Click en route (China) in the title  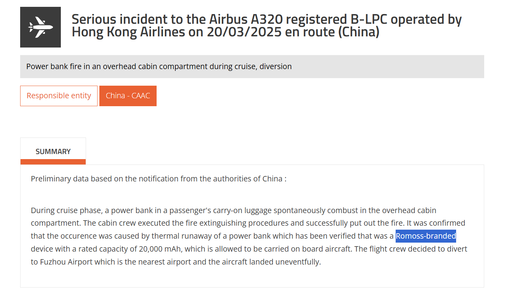point(333,32)
